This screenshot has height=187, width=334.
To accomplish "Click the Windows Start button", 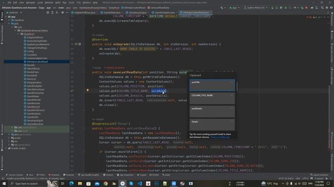I will point(4,183).
